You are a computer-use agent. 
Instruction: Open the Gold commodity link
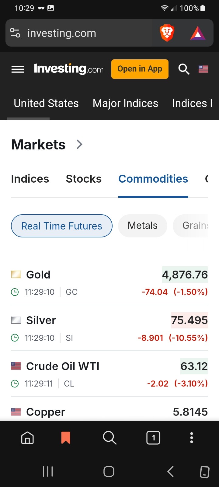pyautogui.click(x=38, y=275)
